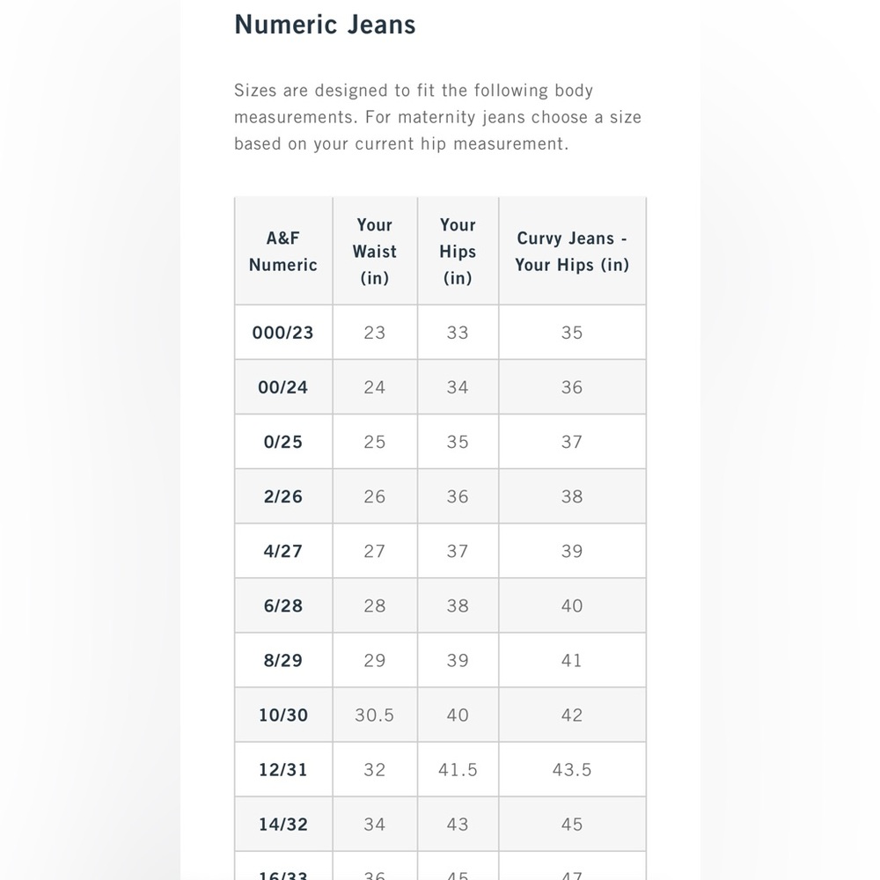Select the 000/23 size row label

pos(282,333)
